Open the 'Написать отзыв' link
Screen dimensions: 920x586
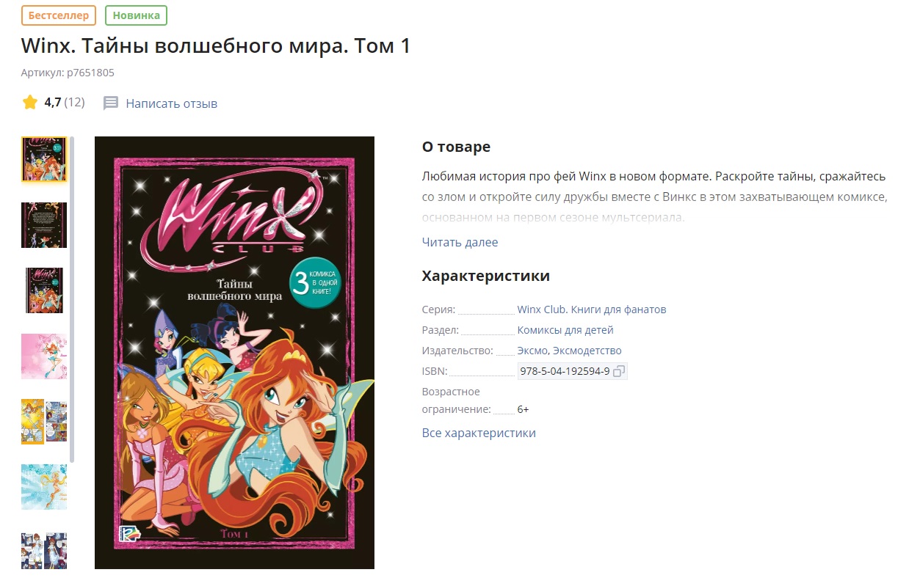pyautogui.click(x=171, y=103)
